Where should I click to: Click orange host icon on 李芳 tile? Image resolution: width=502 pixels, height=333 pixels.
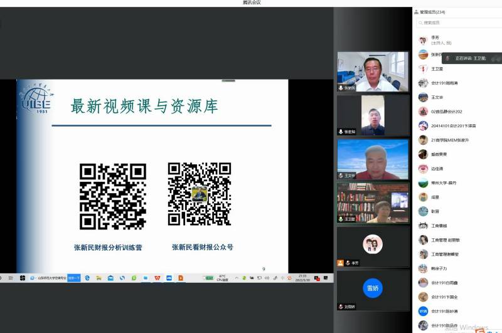click(x=340, y=263)
